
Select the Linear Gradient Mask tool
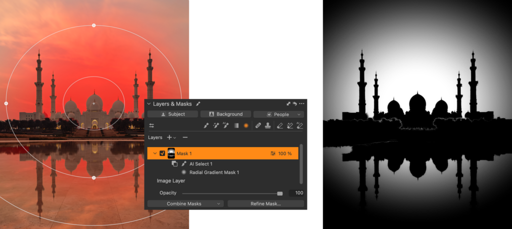tap(236, 125)
